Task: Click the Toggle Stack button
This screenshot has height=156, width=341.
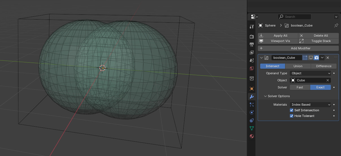Action: [x=318, y=41]
